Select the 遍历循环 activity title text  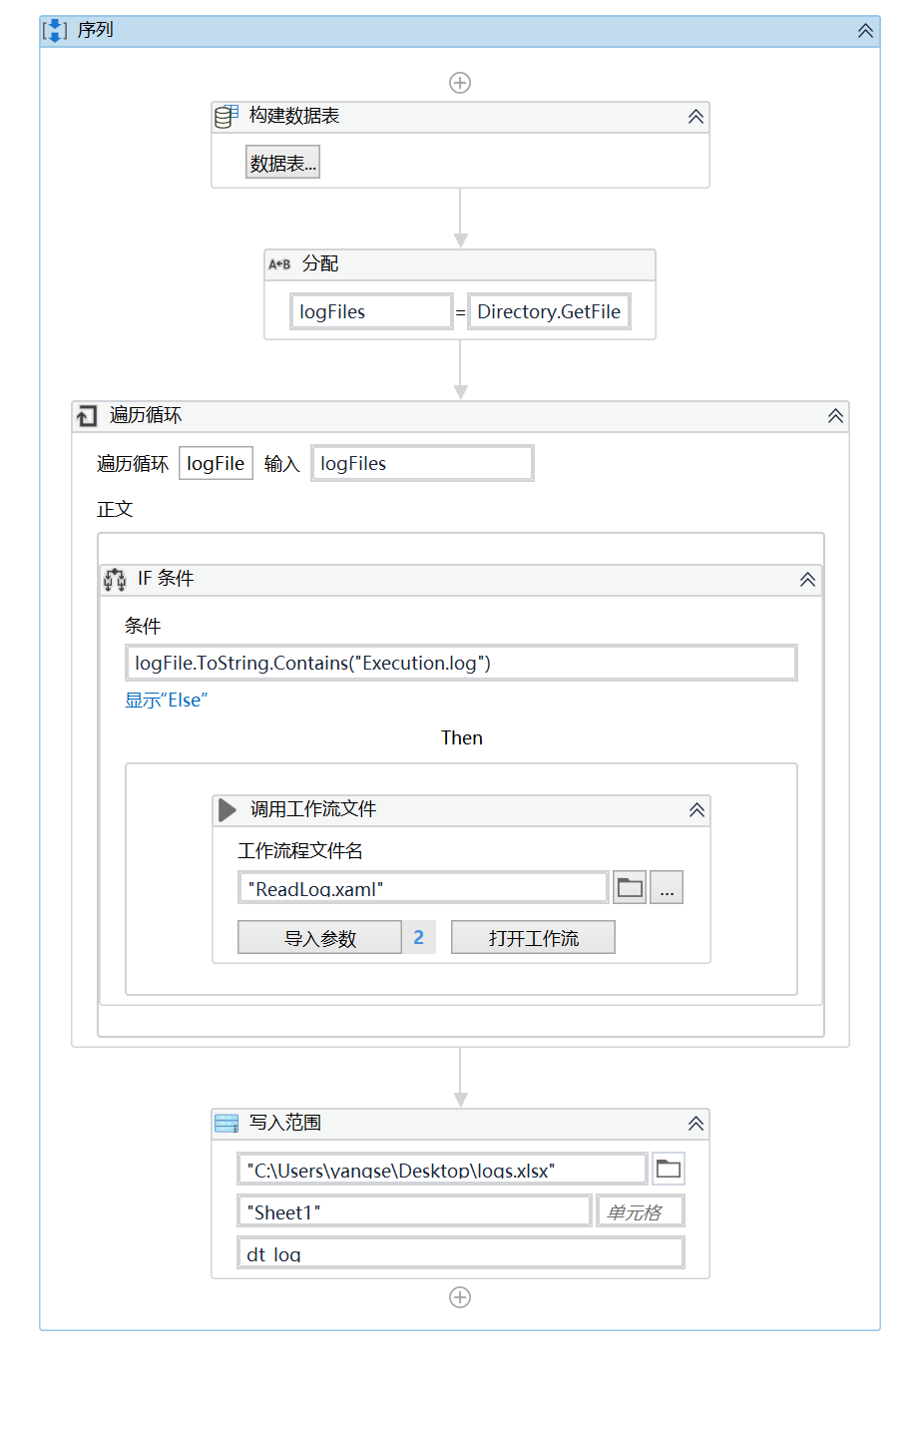coord(146,415)
